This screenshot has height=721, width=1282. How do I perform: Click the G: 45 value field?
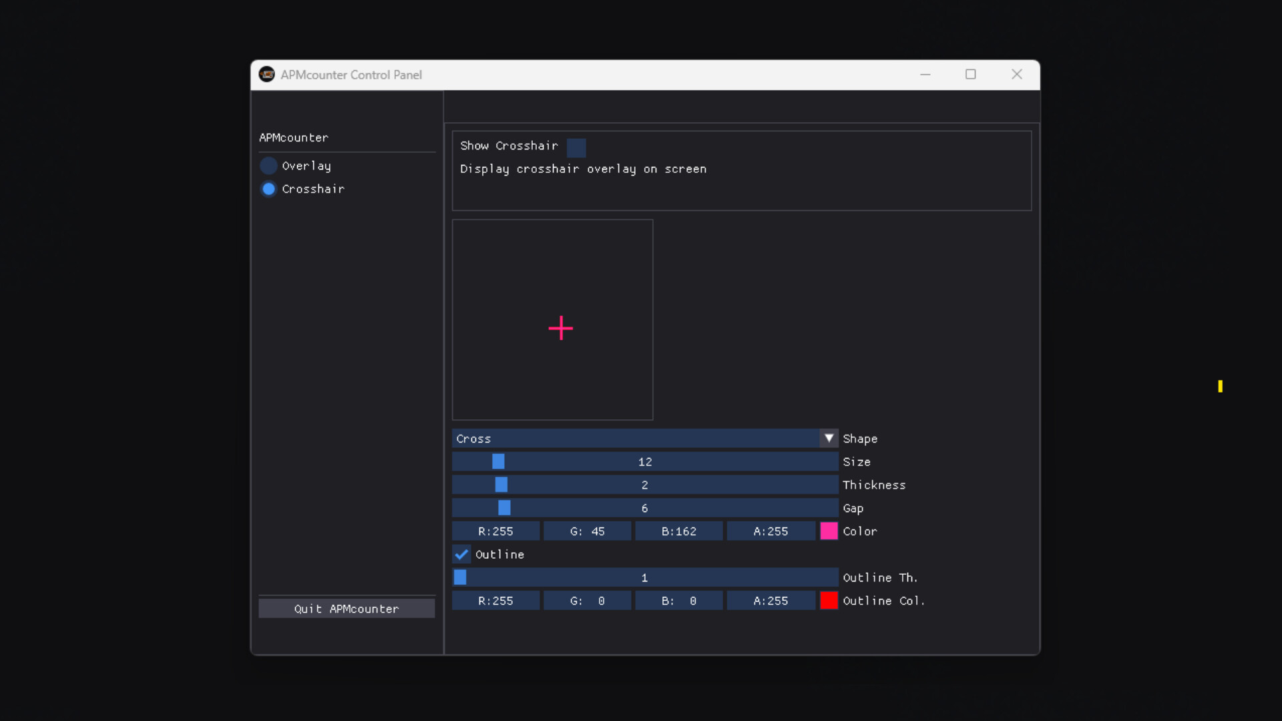click(x=587, y=531)
